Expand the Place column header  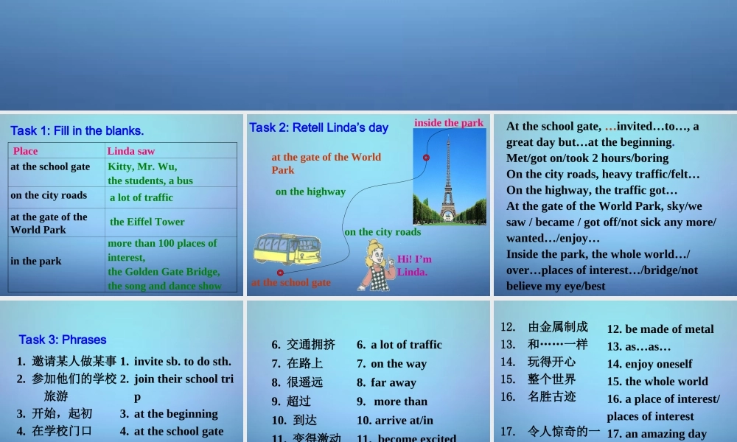(x=25, y=151)
